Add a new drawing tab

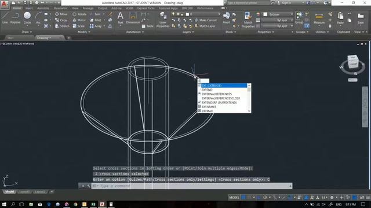[x=68, y=38]
